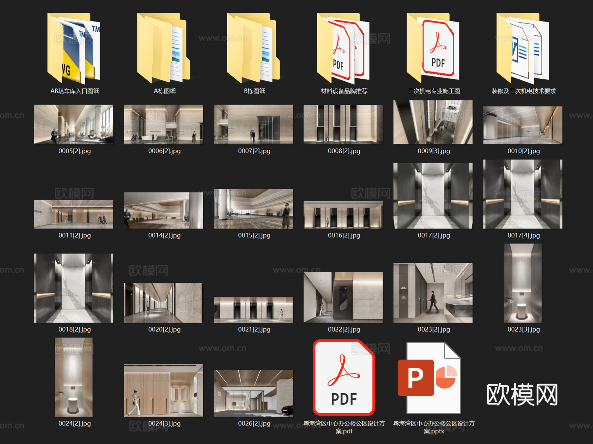Select thumbnail 0009[3].jpg atrium view

433,122
